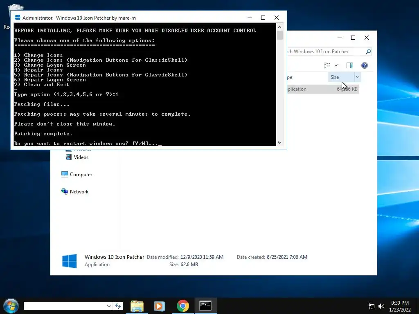Image resolution: width=419 pixels, height=314 pixels.
Task: Click the console scrollbar down arrow
Action: 279,143
